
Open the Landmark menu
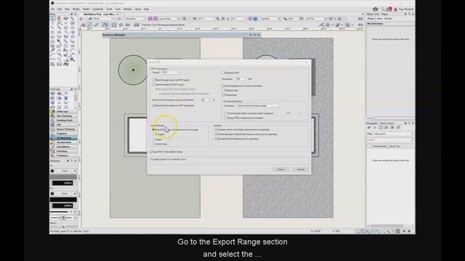click(x=97, y=9)
